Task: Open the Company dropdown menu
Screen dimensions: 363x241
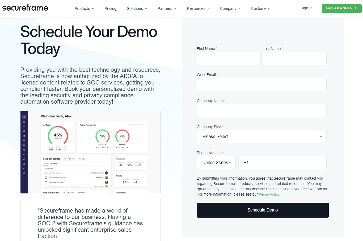Action: click(230, 9)
